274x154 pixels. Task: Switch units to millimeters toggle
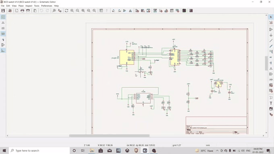(x=3, y=34)
